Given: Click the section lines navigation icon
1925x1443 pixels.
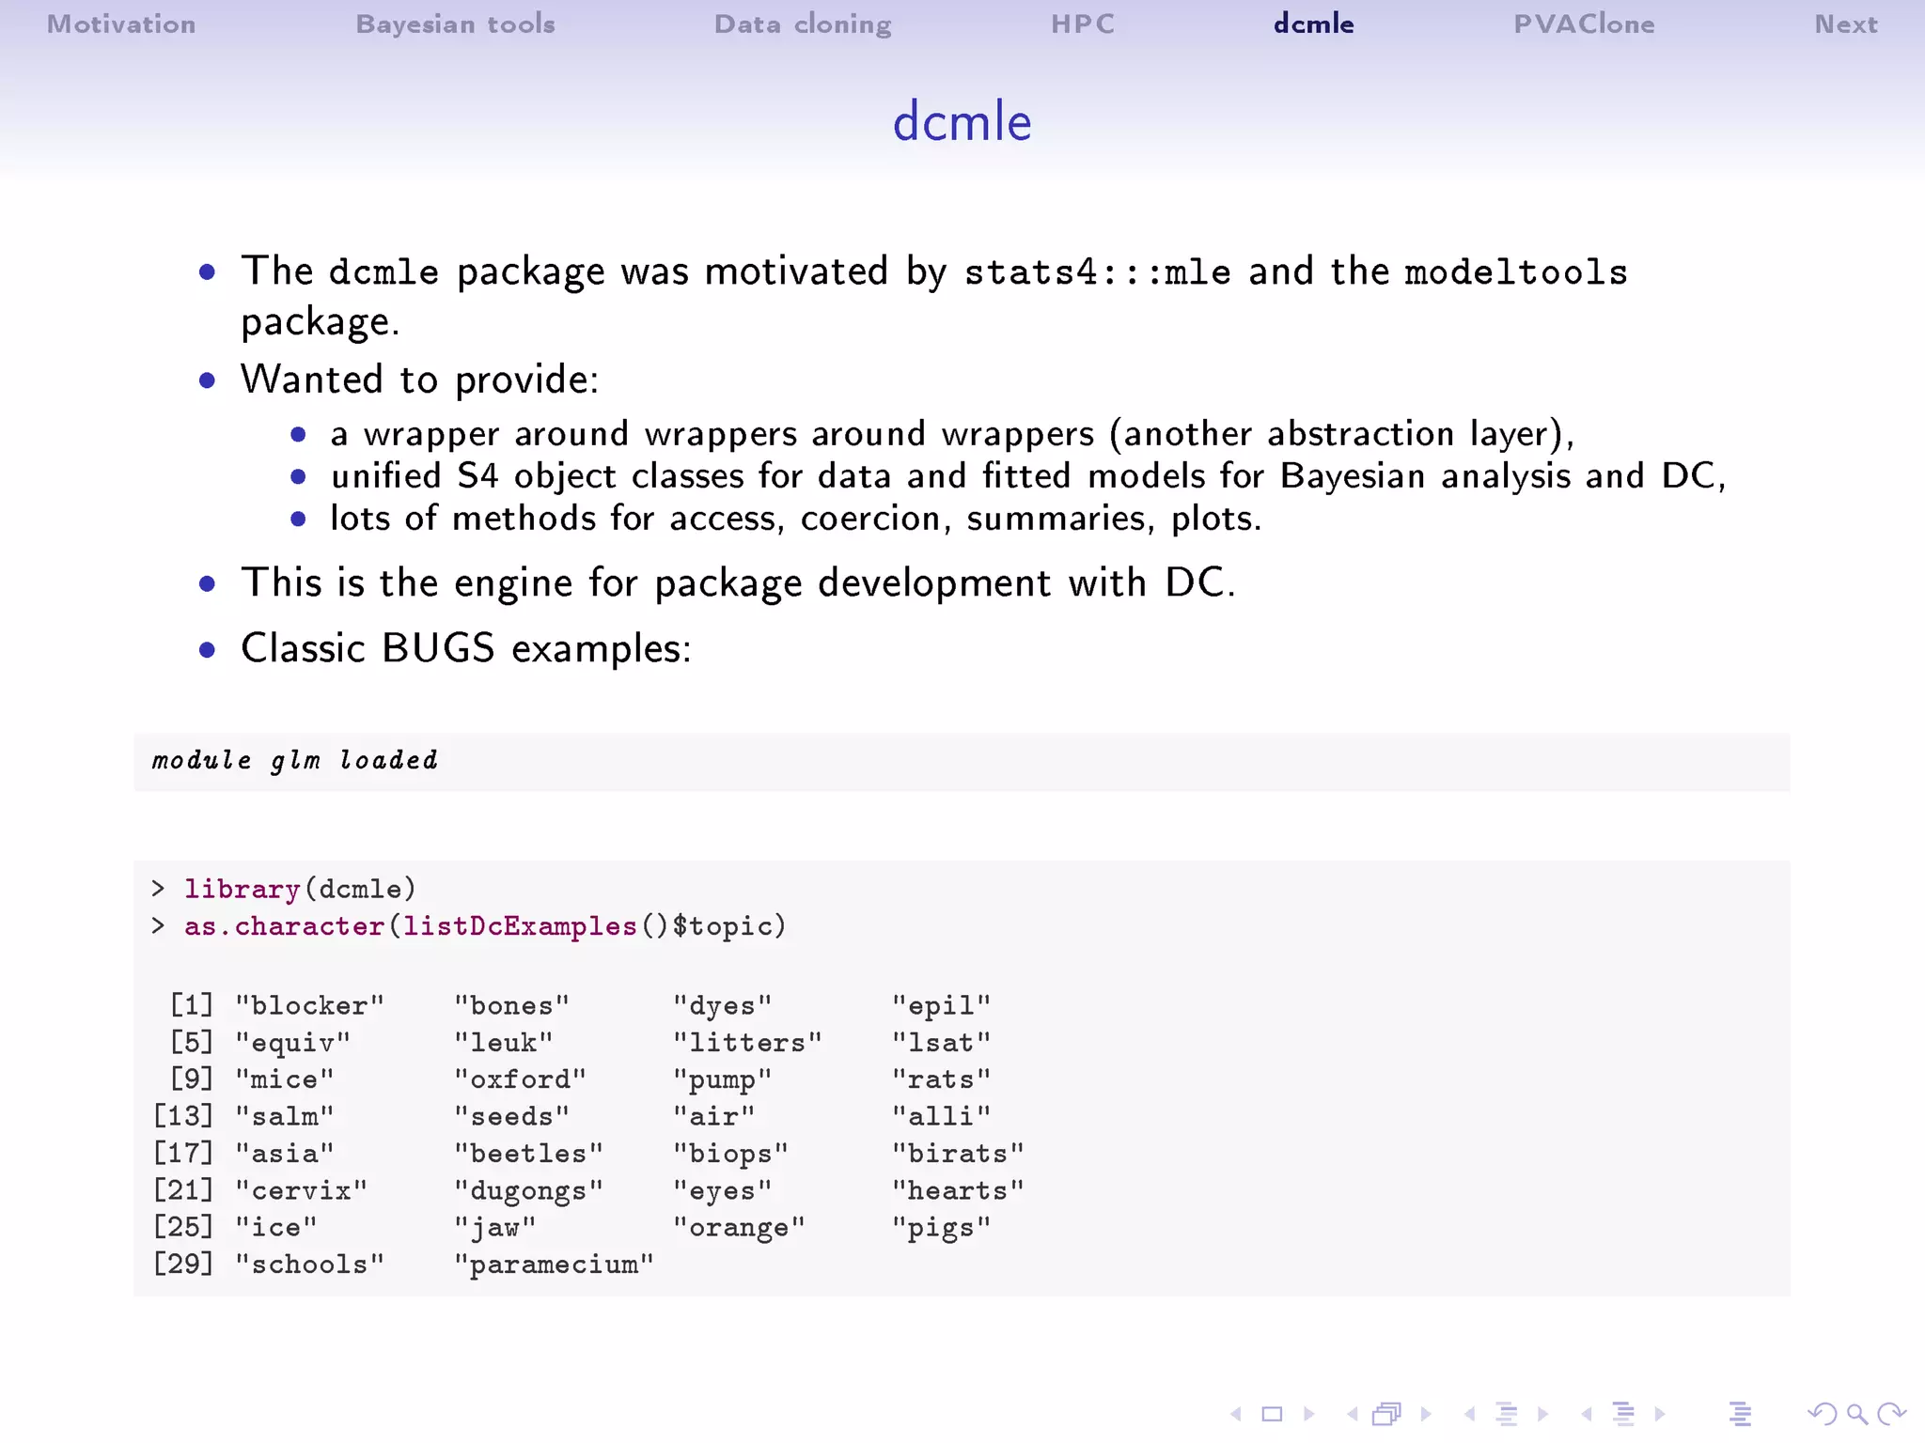Looking at the screenshot, I should tap(1623, 1413).
